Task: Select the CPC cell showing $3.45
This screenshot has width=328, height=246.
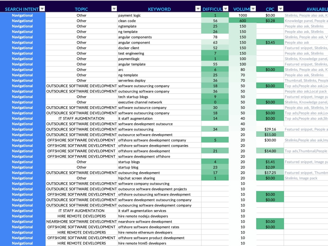Action: [x=270, y=42]
